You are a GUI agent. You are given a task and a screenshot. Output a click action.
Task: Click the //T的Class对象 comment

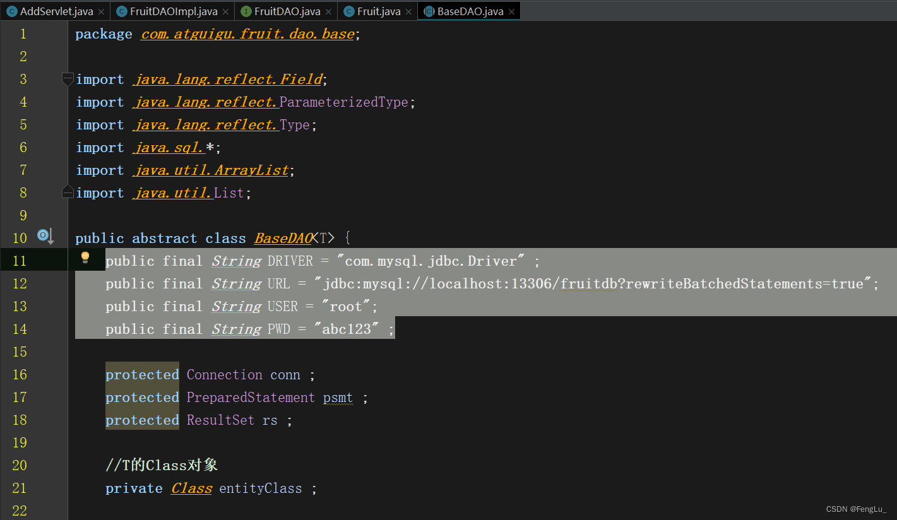[162, 466]
